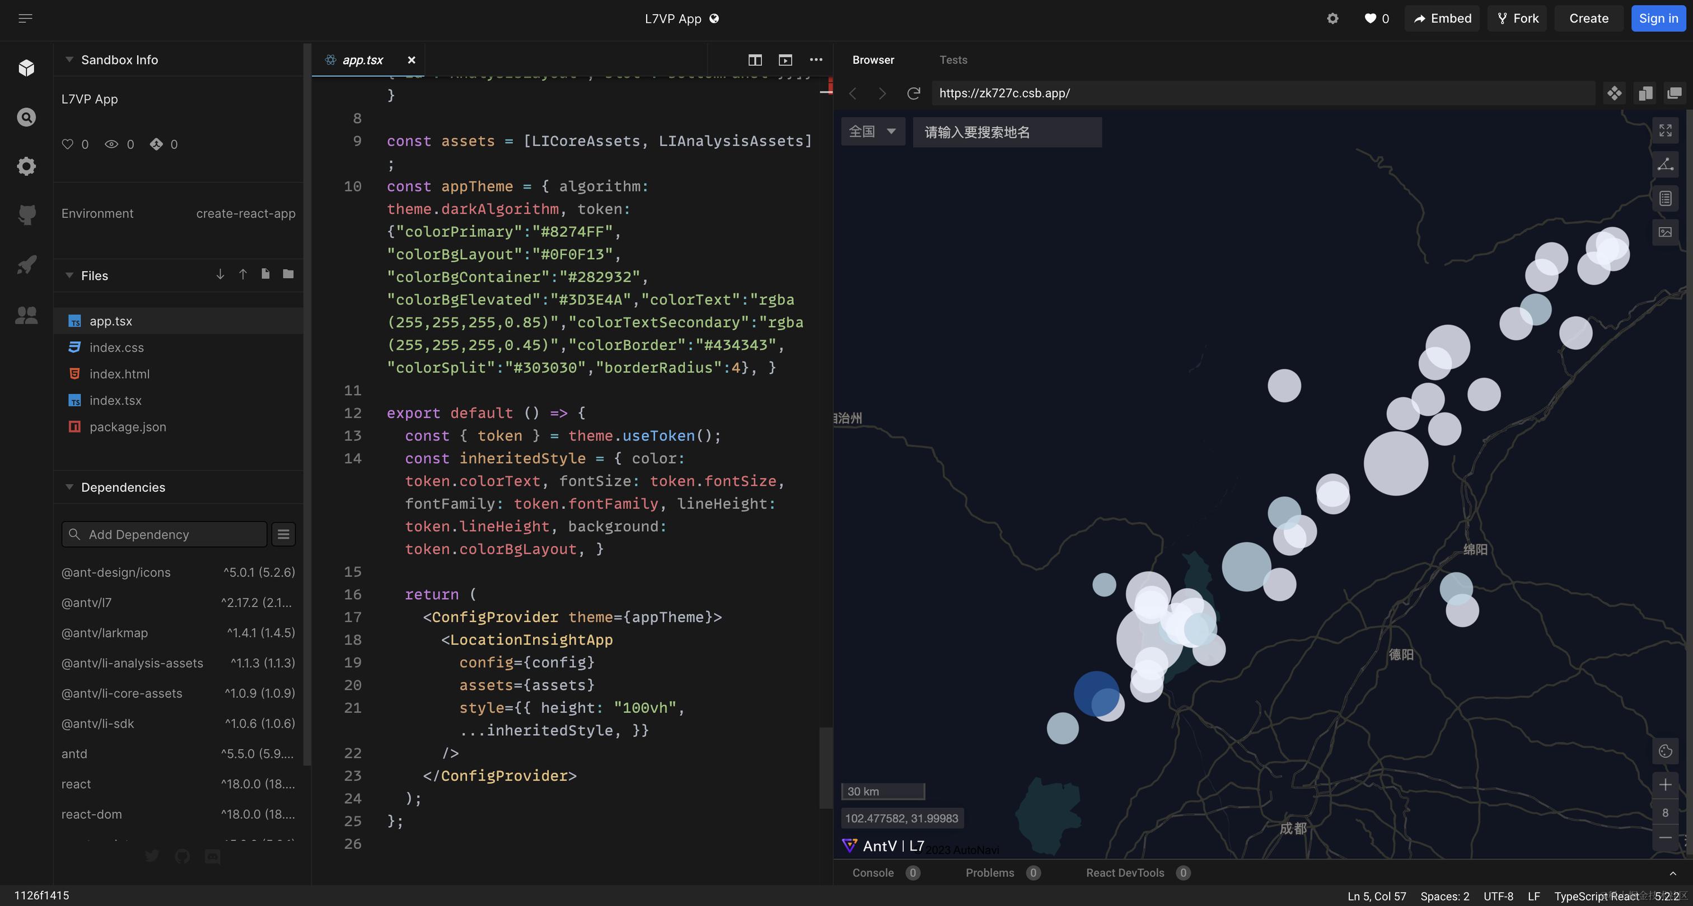This screenshot has width=1693, height=906.
Task: Open the Explorer cube icon in the sidebar
Action: tap(26, 68)
